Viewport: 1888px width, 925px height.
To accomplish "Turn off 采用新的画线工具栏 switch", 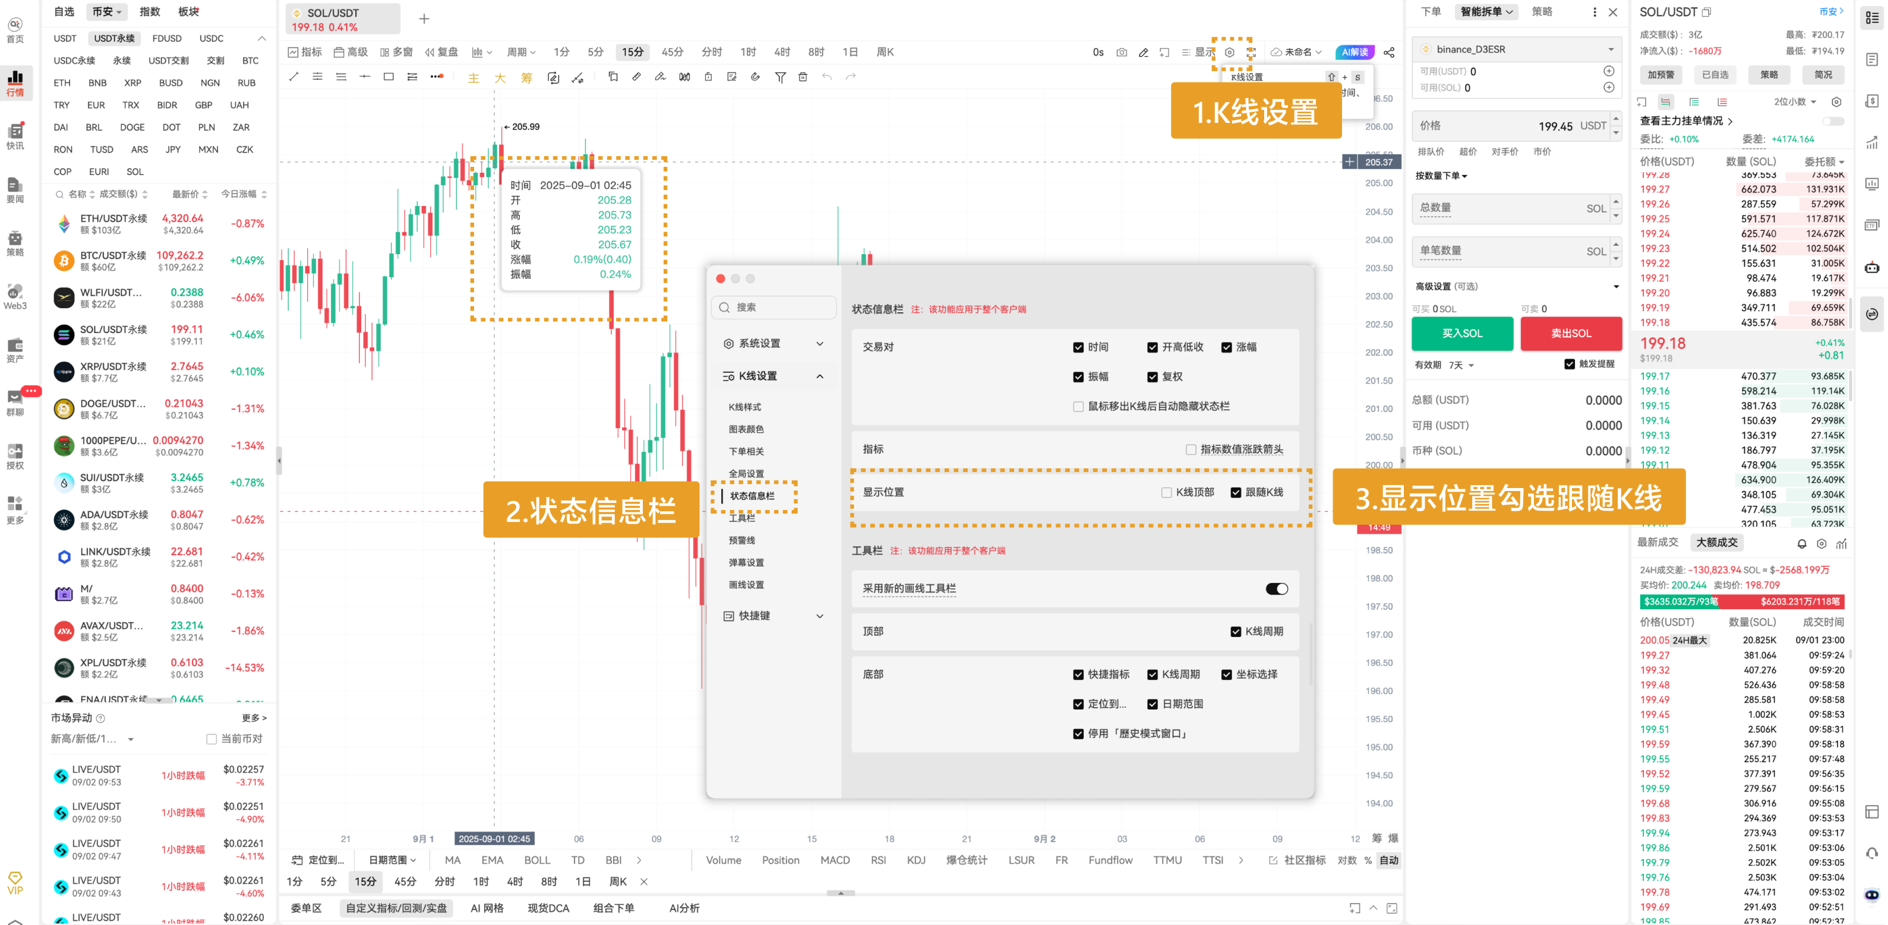I will click(1276, 589).
